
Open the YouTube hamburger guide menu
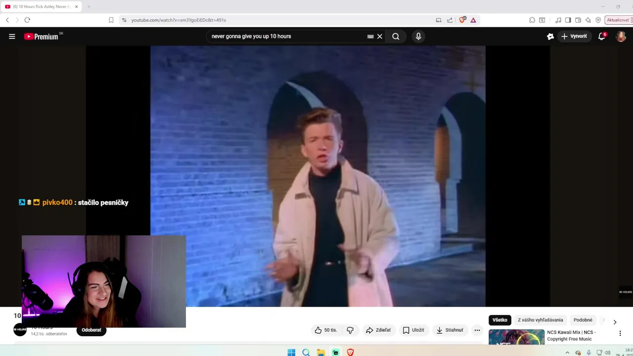pos(12,36)
